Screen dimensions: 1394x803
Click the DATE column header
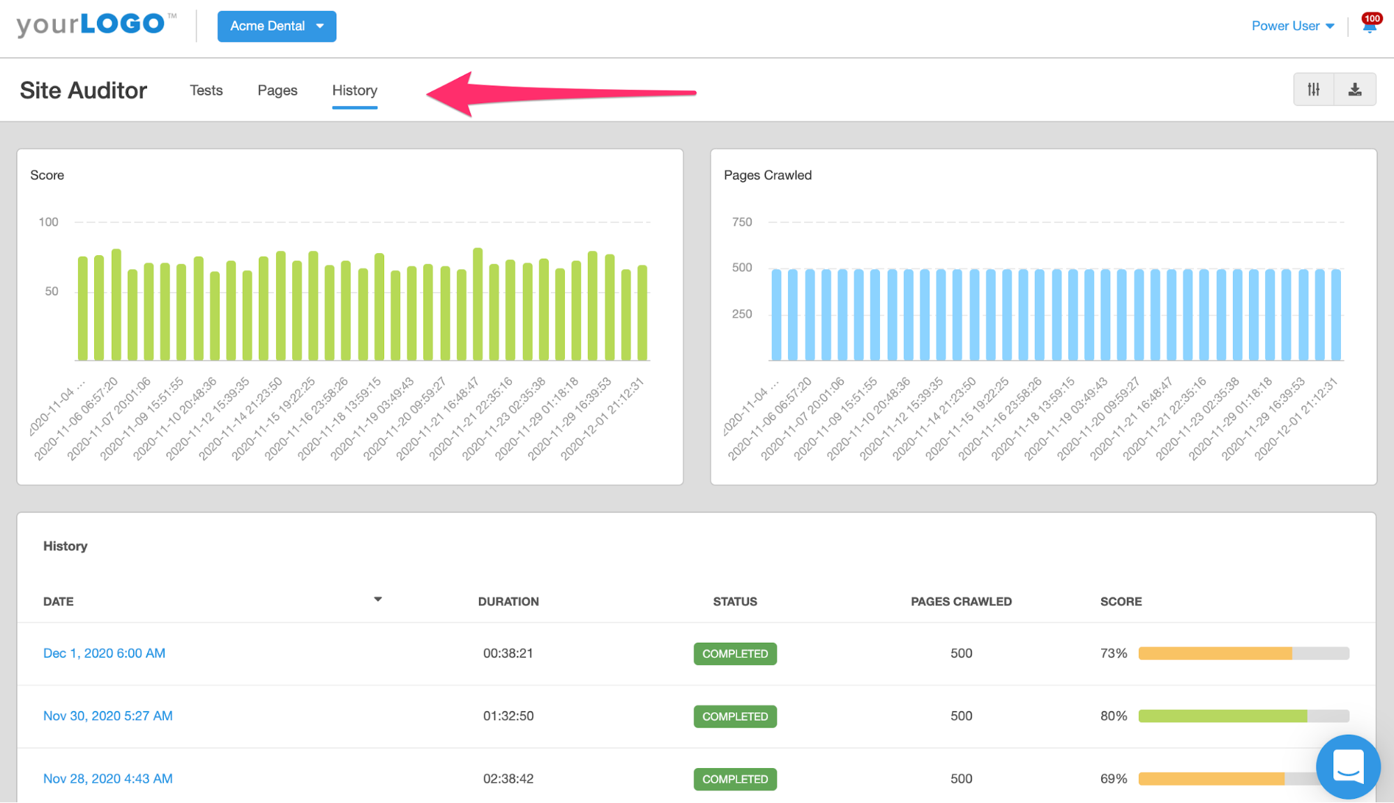point(59,601)
